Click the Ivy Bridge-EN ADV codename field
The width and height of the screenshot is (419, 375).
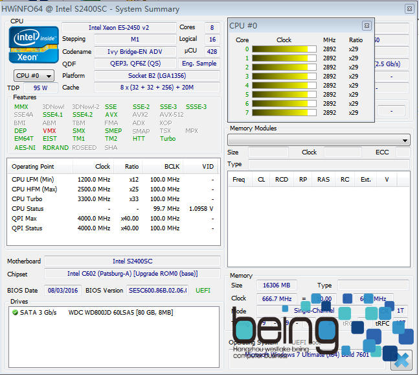(x=135, y=52)
